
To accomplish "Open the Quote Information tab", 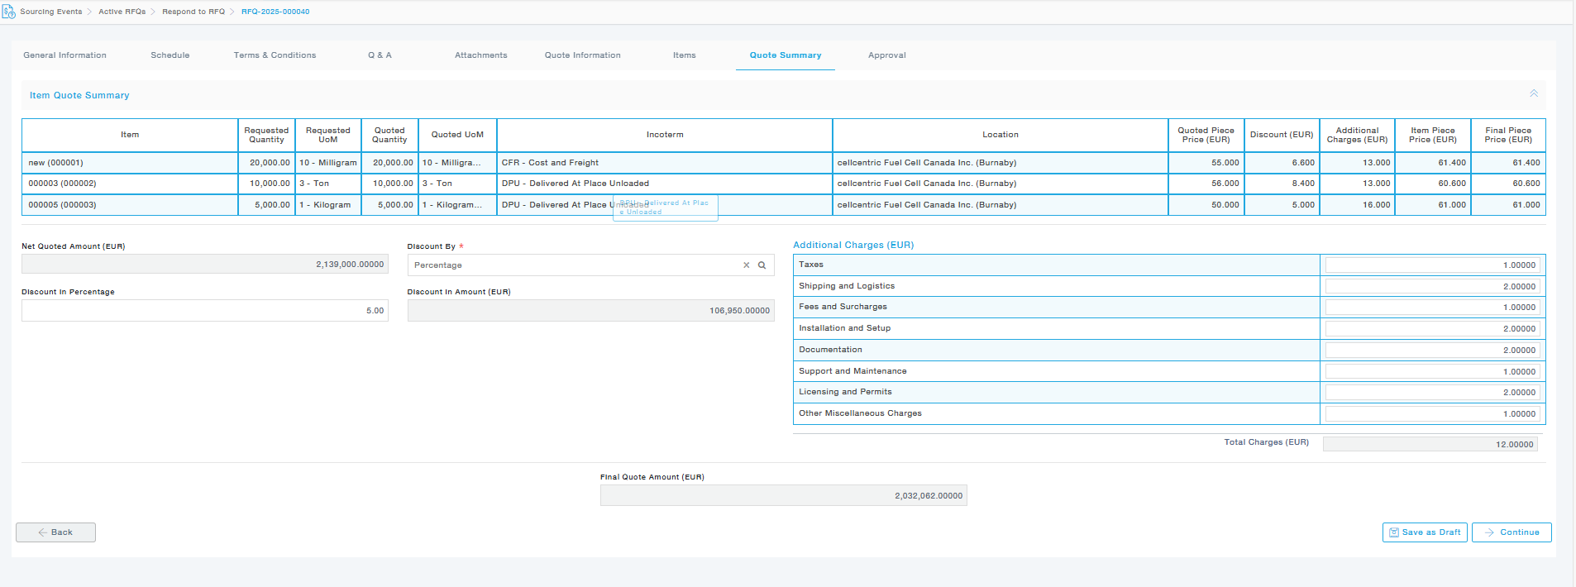I will (582, 55).
